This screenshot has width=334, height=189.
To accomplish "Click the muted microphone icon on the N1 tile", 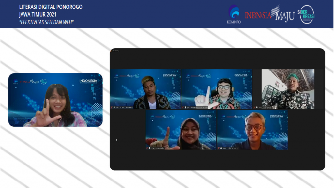I will tap(112, 107).
